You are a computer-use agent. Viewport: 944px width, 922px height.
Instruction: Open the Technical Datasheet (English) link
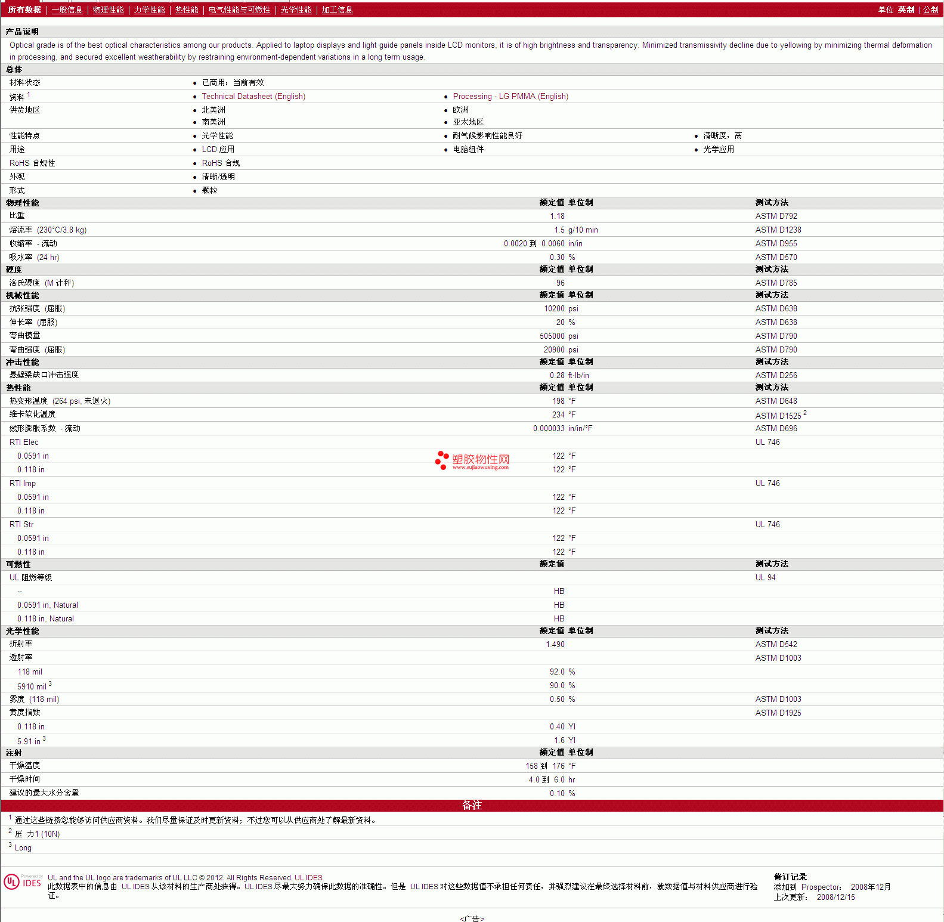(253, 97)
